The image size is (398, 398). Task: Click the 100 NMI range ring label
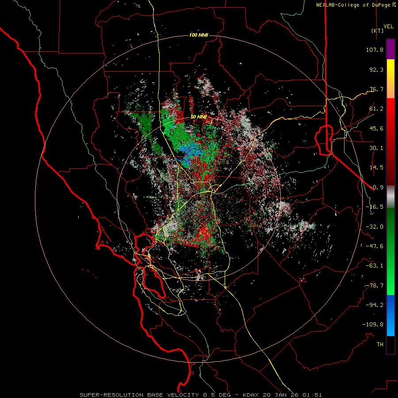point(199,35)
